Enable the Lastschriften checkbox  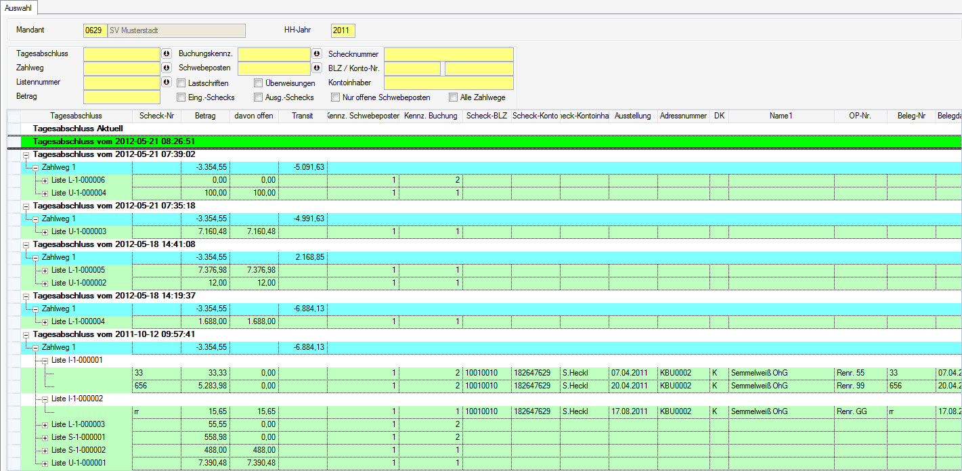point(181,83)
